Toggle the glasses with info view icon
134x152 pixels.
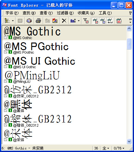tap(103, 21)
